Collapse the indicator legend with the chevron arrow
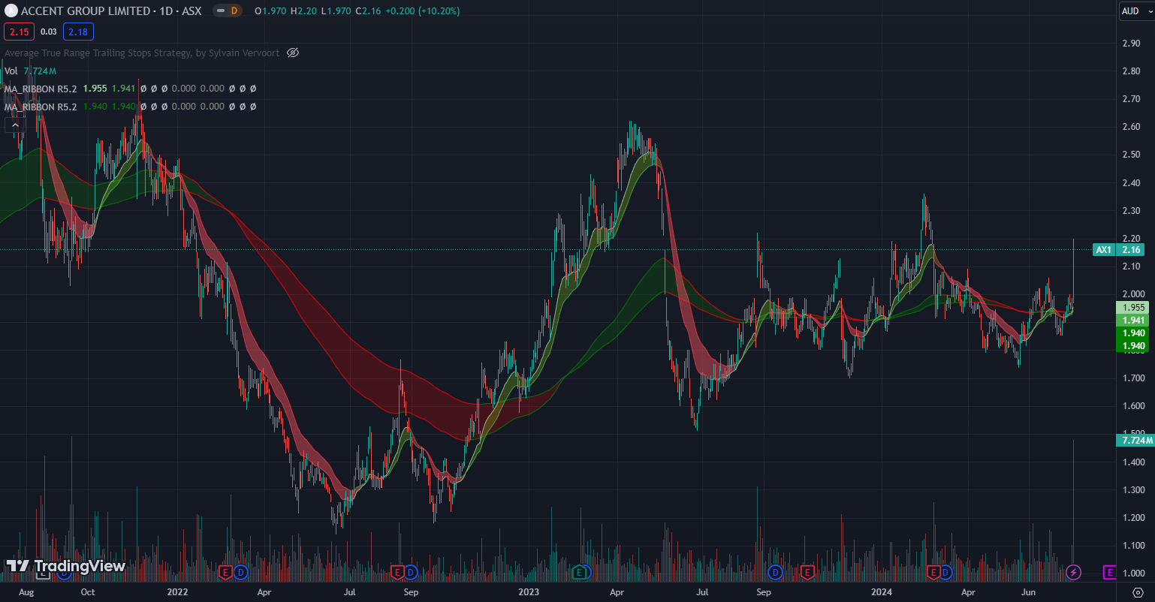1155x602 pixels. click(x=15, y=125)
